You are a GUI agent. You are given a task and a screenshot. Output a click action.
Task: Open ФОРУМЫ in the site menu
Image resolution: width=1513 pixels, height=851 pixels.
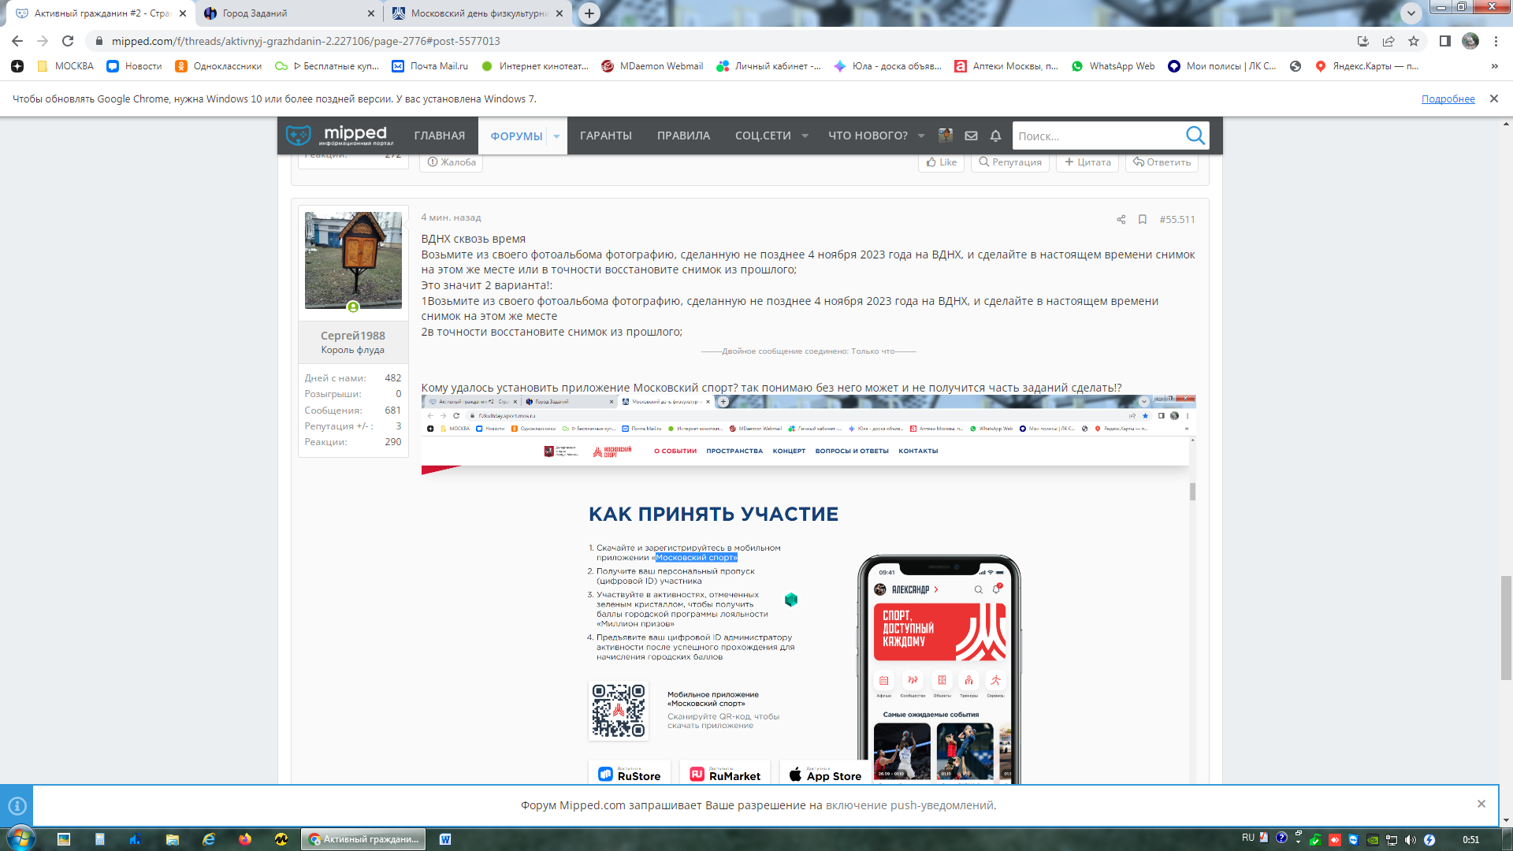[516, 136]
